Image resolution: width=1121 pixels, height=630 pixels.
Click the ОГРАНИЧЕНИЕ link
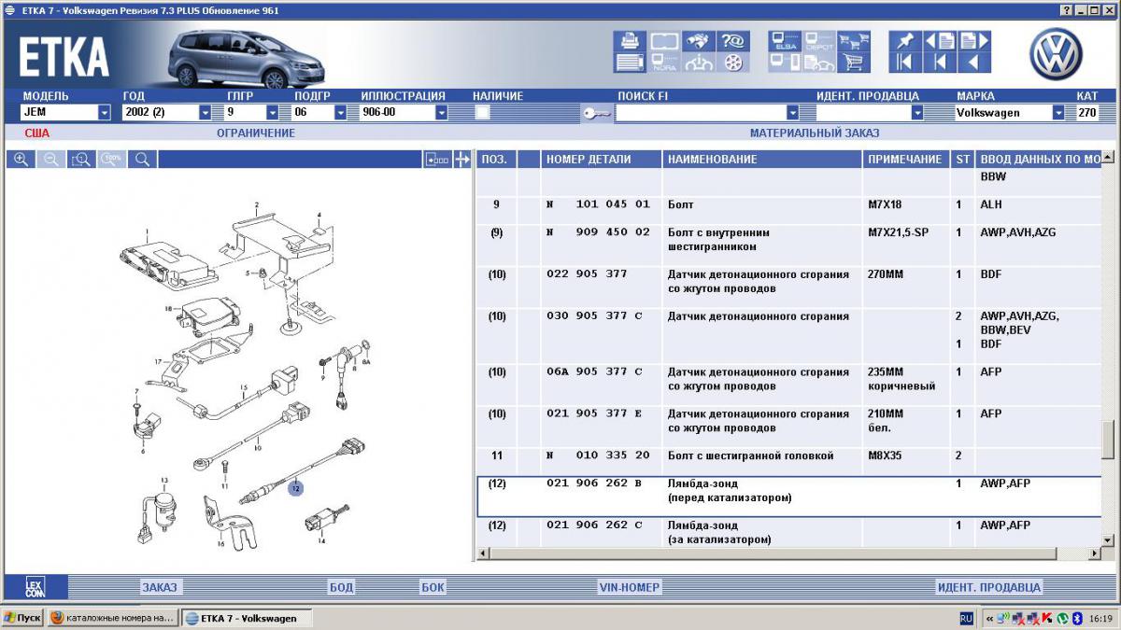coord(256,133)
